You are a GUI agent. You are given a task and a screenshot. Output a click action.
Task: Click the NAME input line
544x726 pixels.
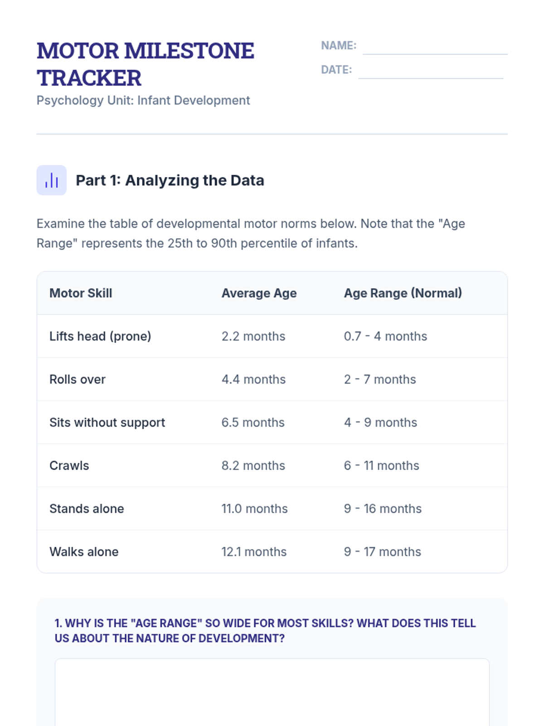pos(435,47)
